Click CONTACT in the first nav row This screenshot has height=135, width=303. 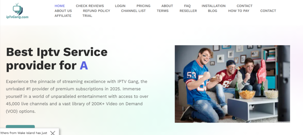(x=244, y=6)
